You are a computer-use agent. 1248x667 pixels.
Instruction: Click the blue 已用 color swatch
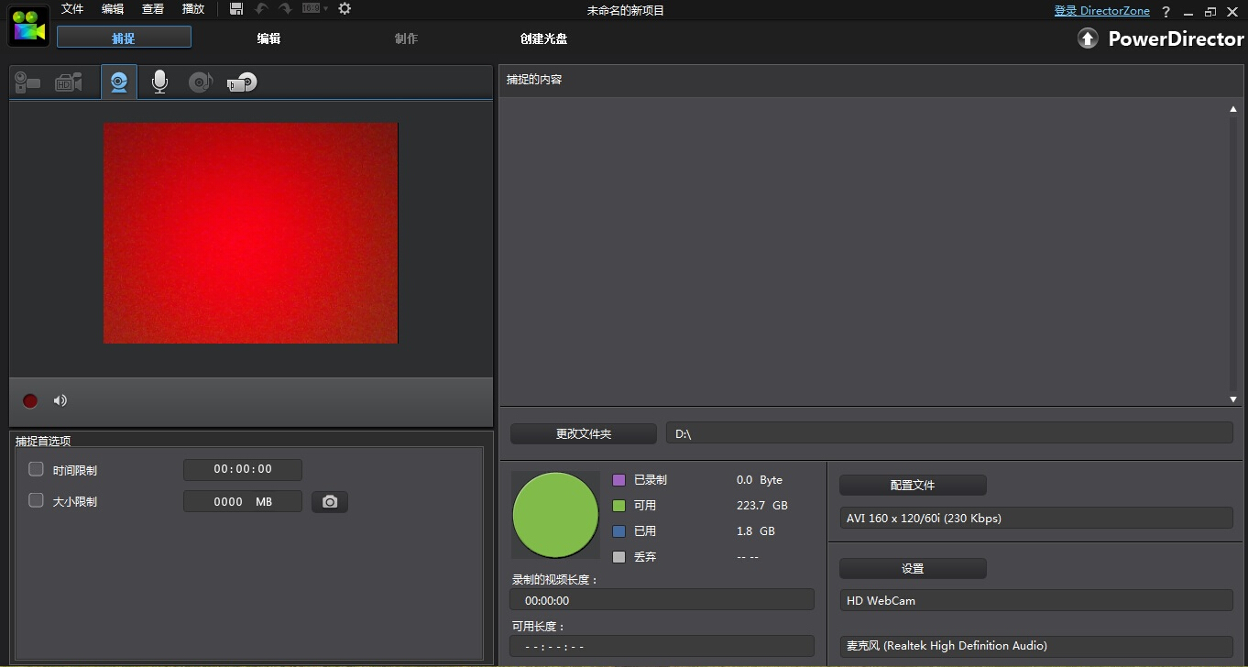[619, 531]
